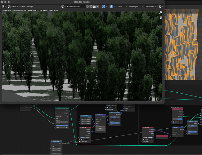
Task: Collapse the Vector Rotate node
Action: [x=96, y=115]
